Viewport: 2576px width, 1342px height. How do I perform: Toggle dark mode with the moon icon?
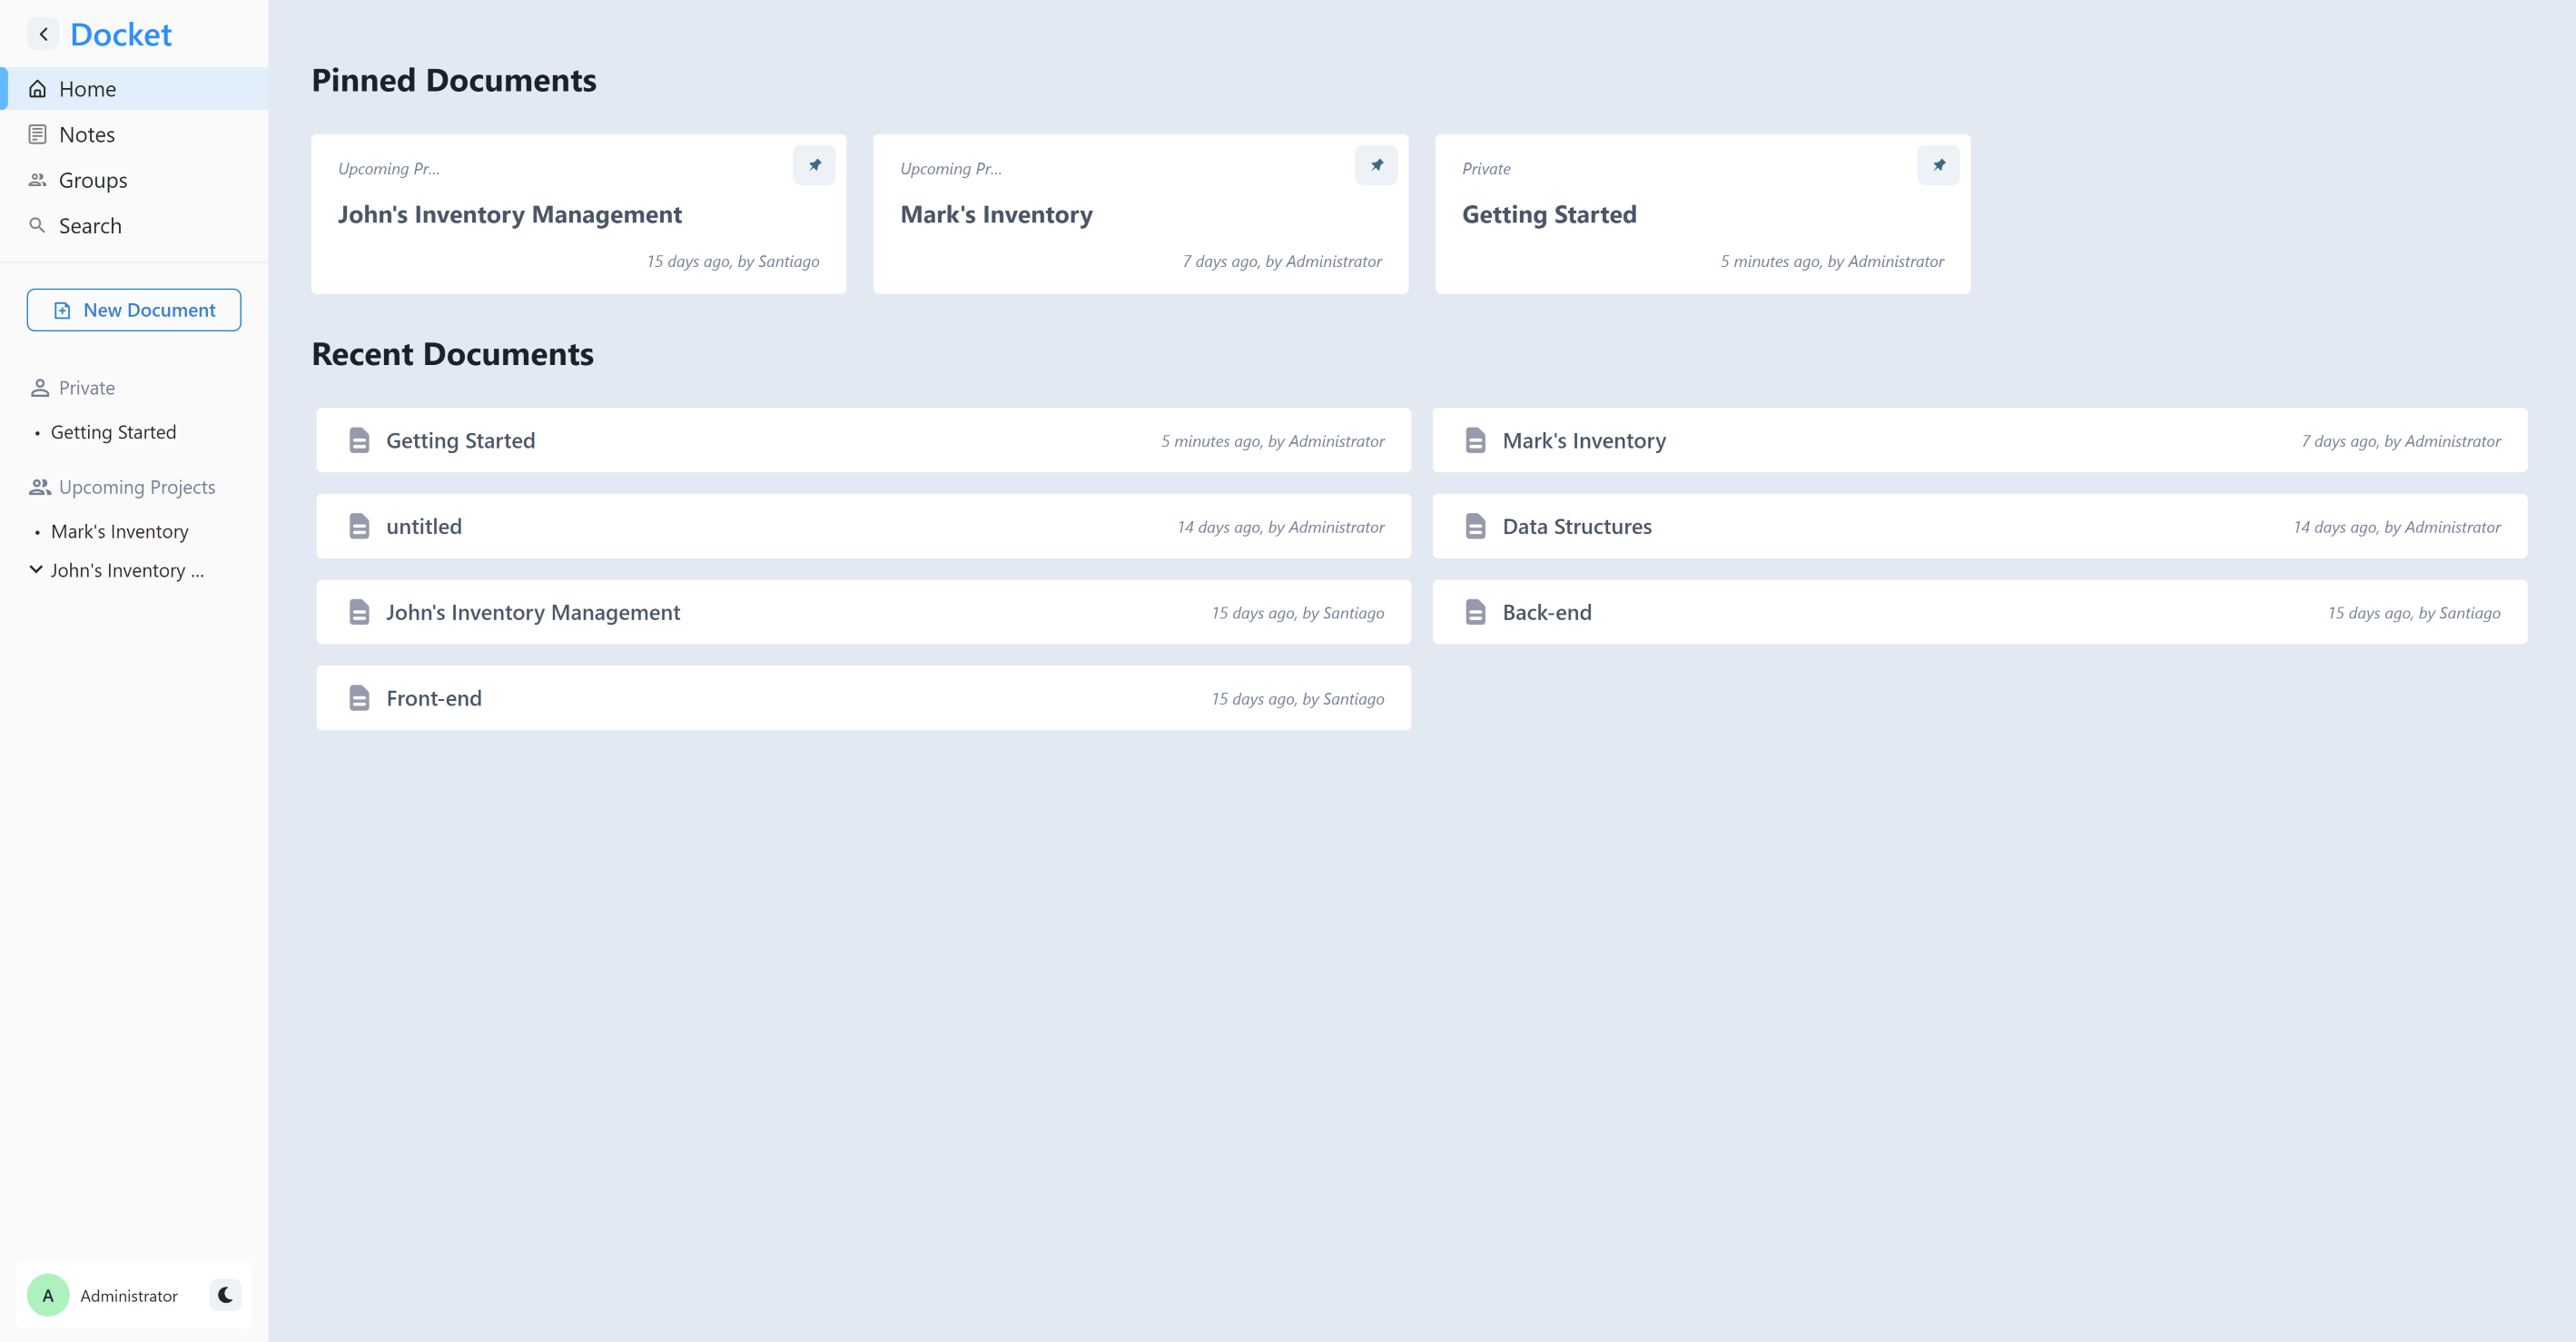coord(225,1295)
